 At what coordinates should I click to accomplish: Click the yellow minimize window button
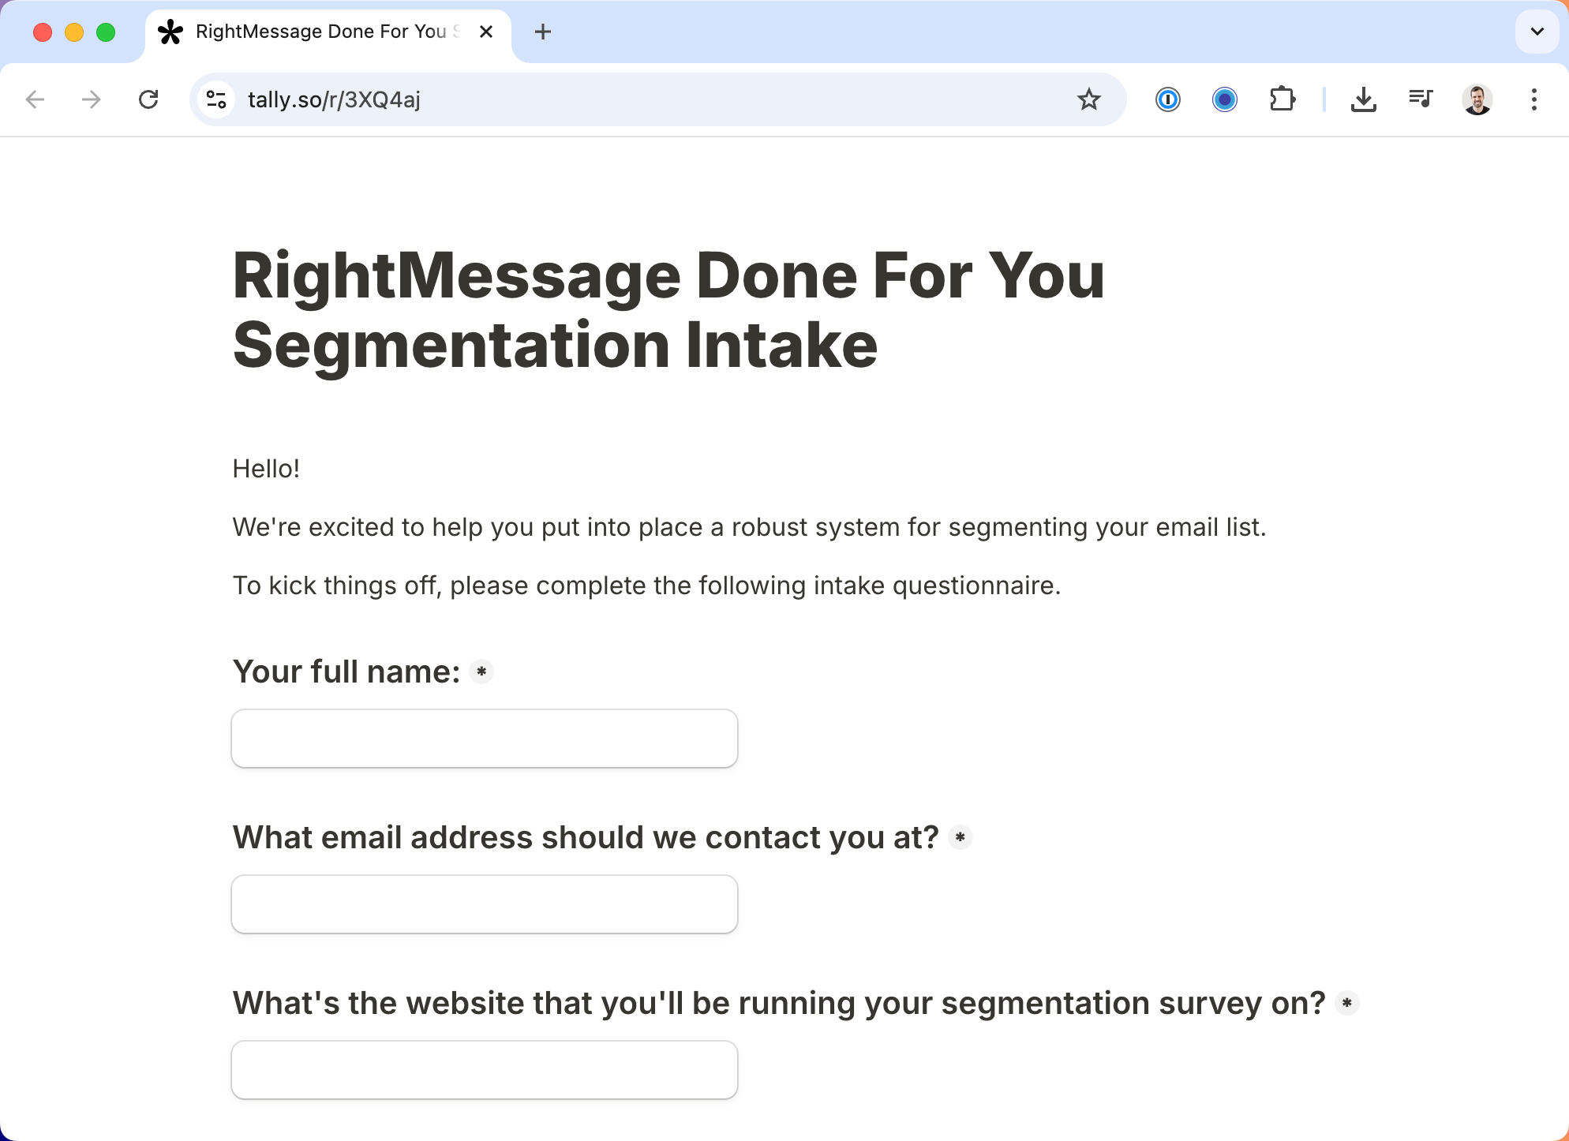[x=74, y=32]
